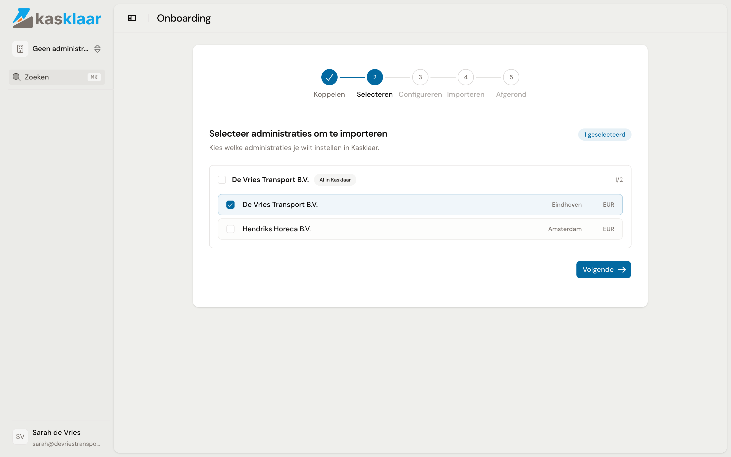Click the Onboarding page title
731x457 pixels.
point(184,18)
